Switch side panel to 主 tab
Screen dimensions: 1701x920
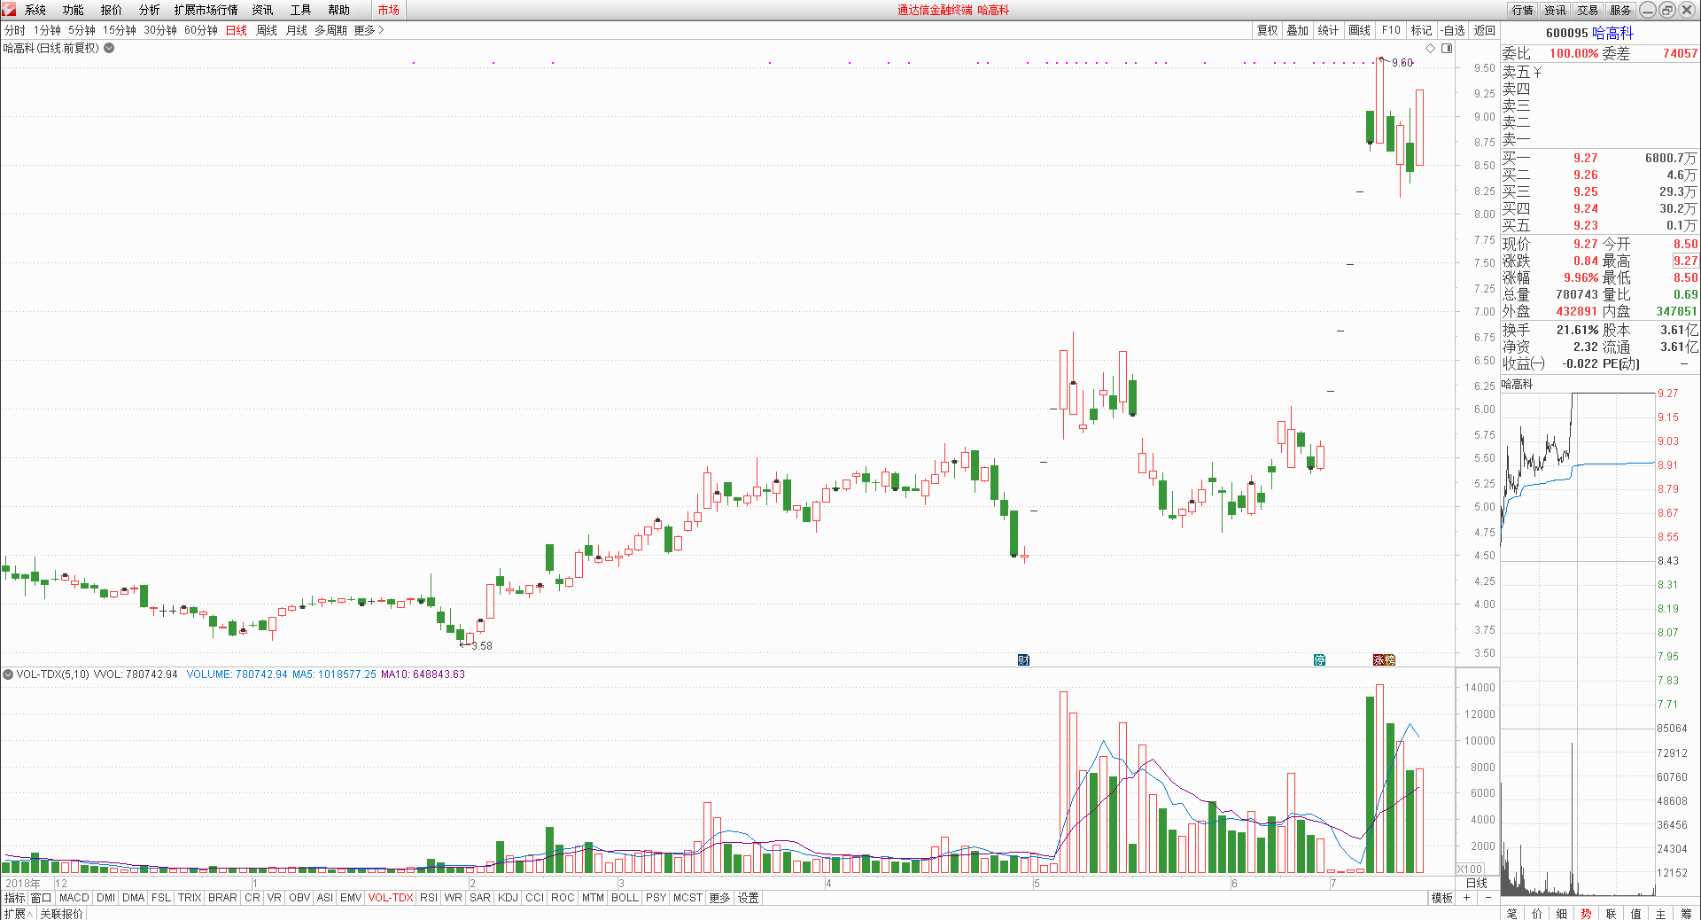click(x=1661, y=913)
